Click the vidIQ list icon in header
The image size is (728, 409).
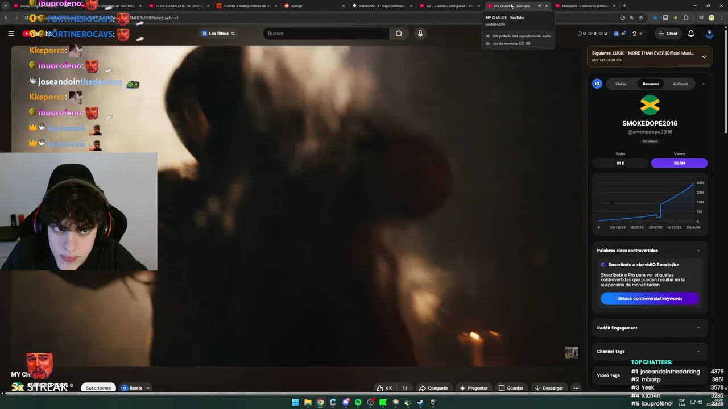[x=624, y=34]
